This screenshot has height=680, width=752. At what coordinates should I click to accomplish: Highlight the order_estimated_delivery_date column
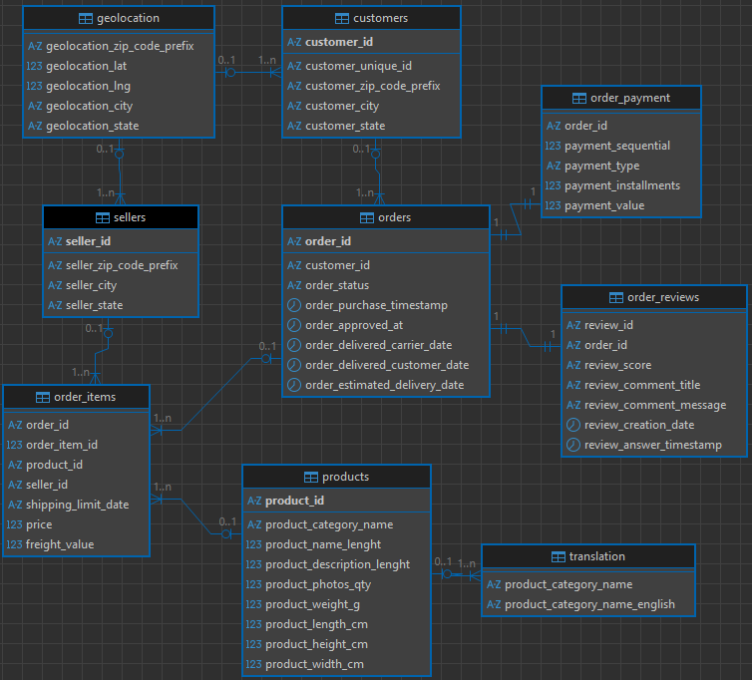[x=384, y=385]
